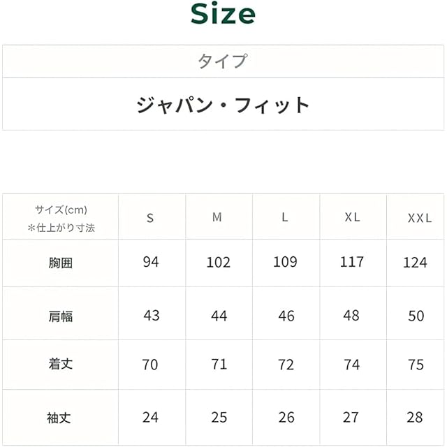The width and height of the screenshot is (447, 447).
Task: Select shoulder width value 46
Action: pyautogui.click(x=286, y=316)
